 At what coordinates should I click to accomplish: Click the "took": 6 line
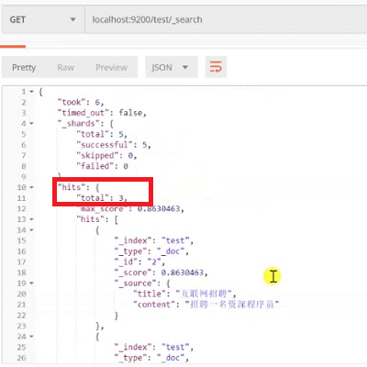[81, 102]
